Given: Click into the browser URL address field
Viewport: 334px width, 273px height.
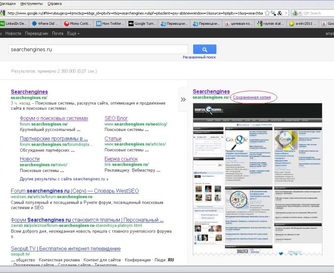Looking at the screenshot, I should 135,13.
